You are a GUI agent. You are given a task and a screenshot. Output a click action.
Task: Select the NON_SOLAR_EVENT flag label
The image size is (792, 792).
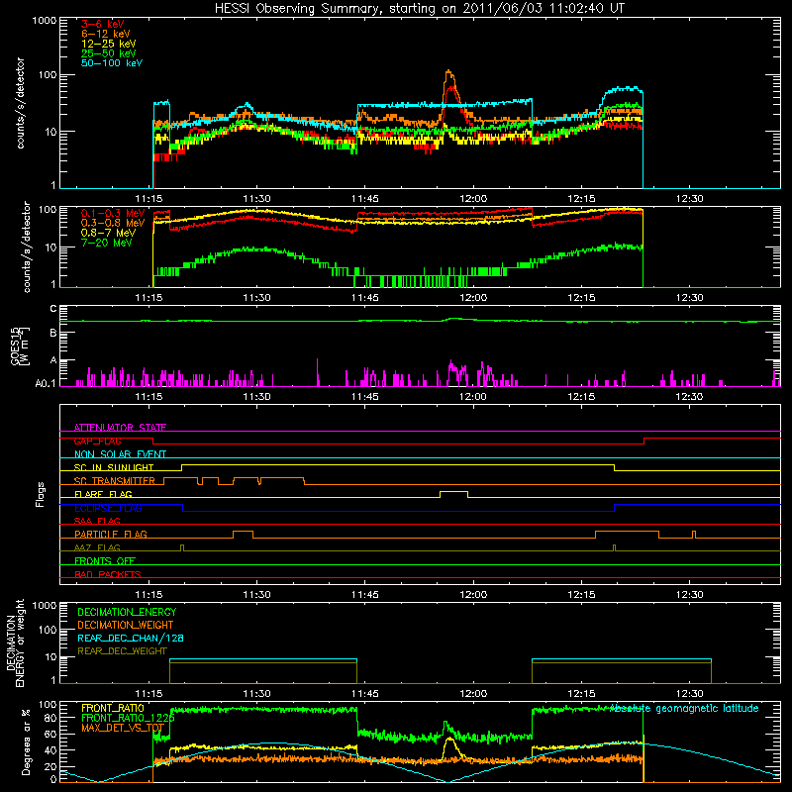click(x=120, y=454)
